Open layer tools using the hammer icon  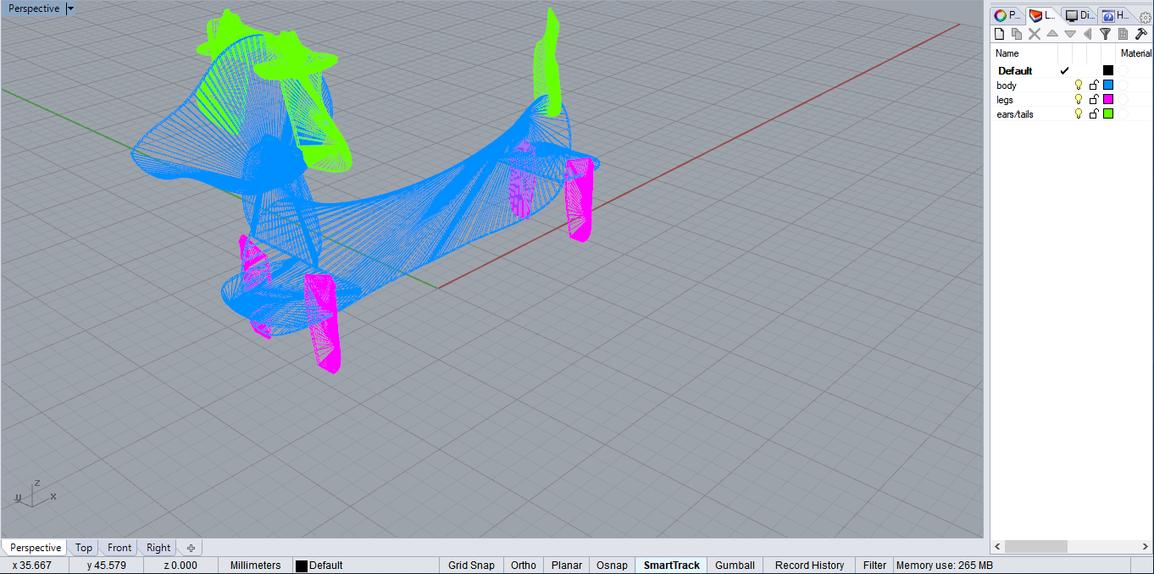(x=1140, y=34)
